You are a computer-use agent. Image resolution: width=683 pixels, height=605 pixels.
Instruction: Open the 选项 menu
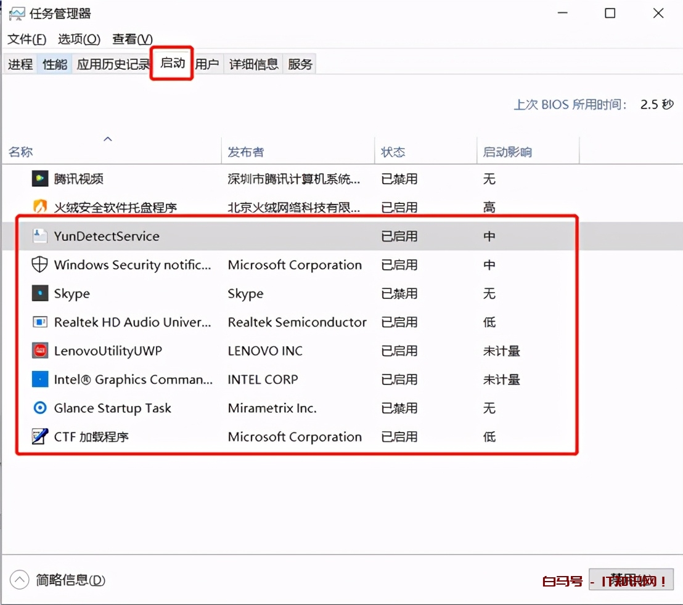point(78,39)
